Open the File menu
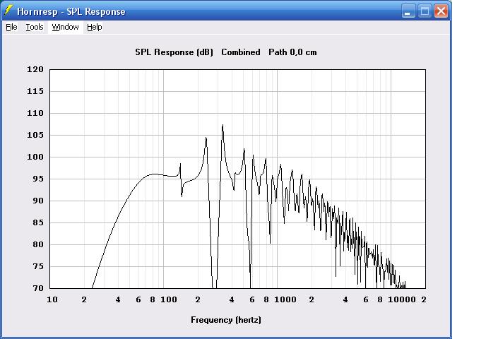Screen dimensions: 498x339 [x=11, y=28]
